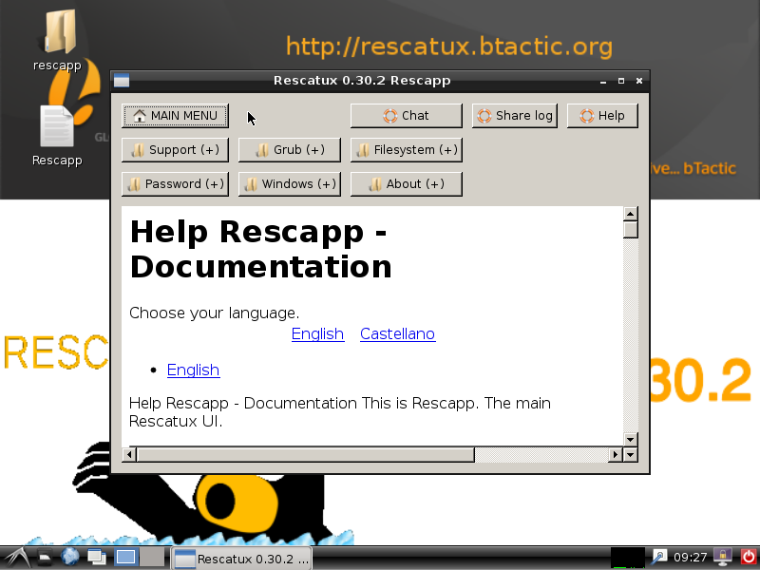This screenshot has height=570, width=760.
Task: Expand the Filesystem (+) category
Action: click(x=407, y=150)
